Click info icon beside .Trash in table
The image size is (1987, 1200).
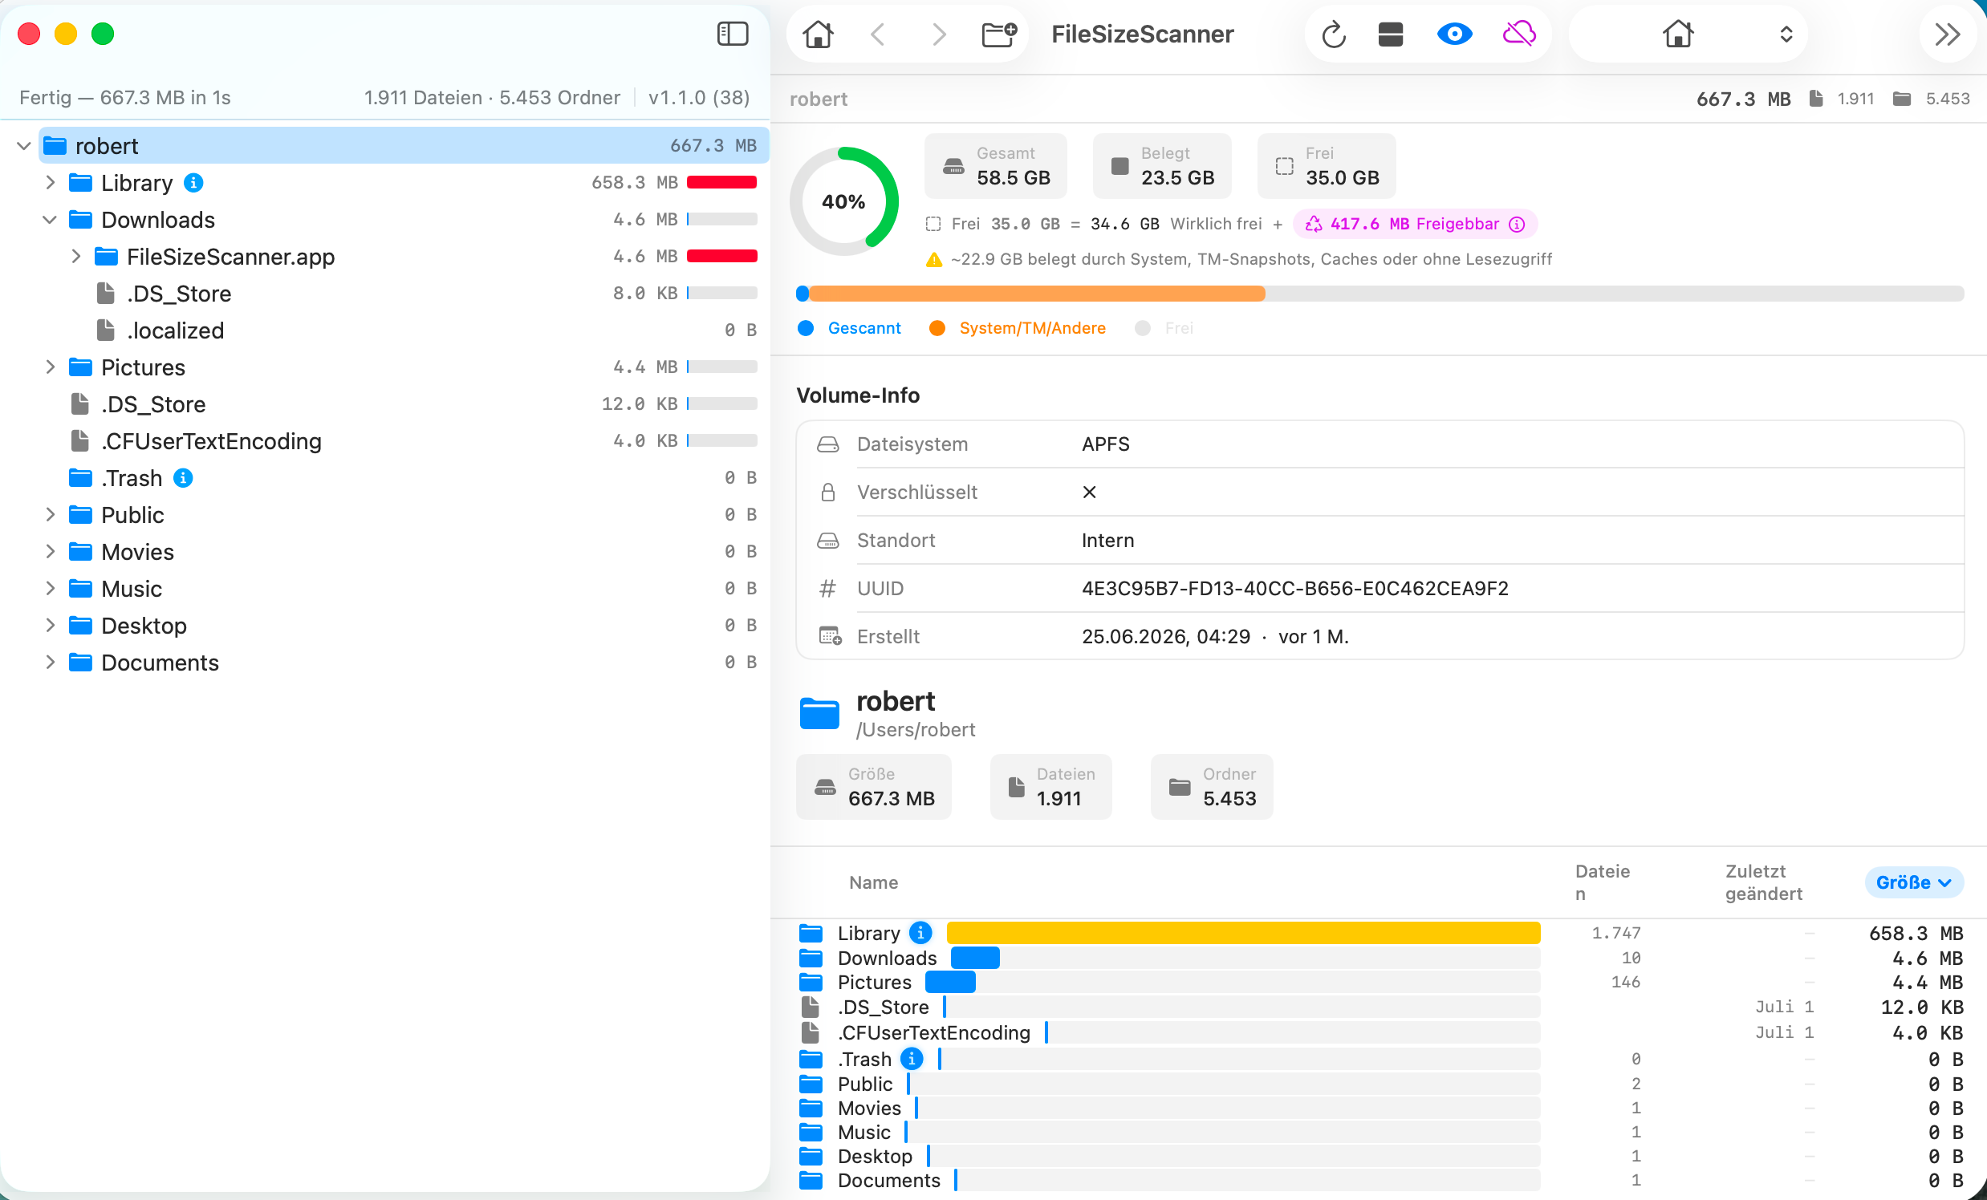tap(912, 1058)
